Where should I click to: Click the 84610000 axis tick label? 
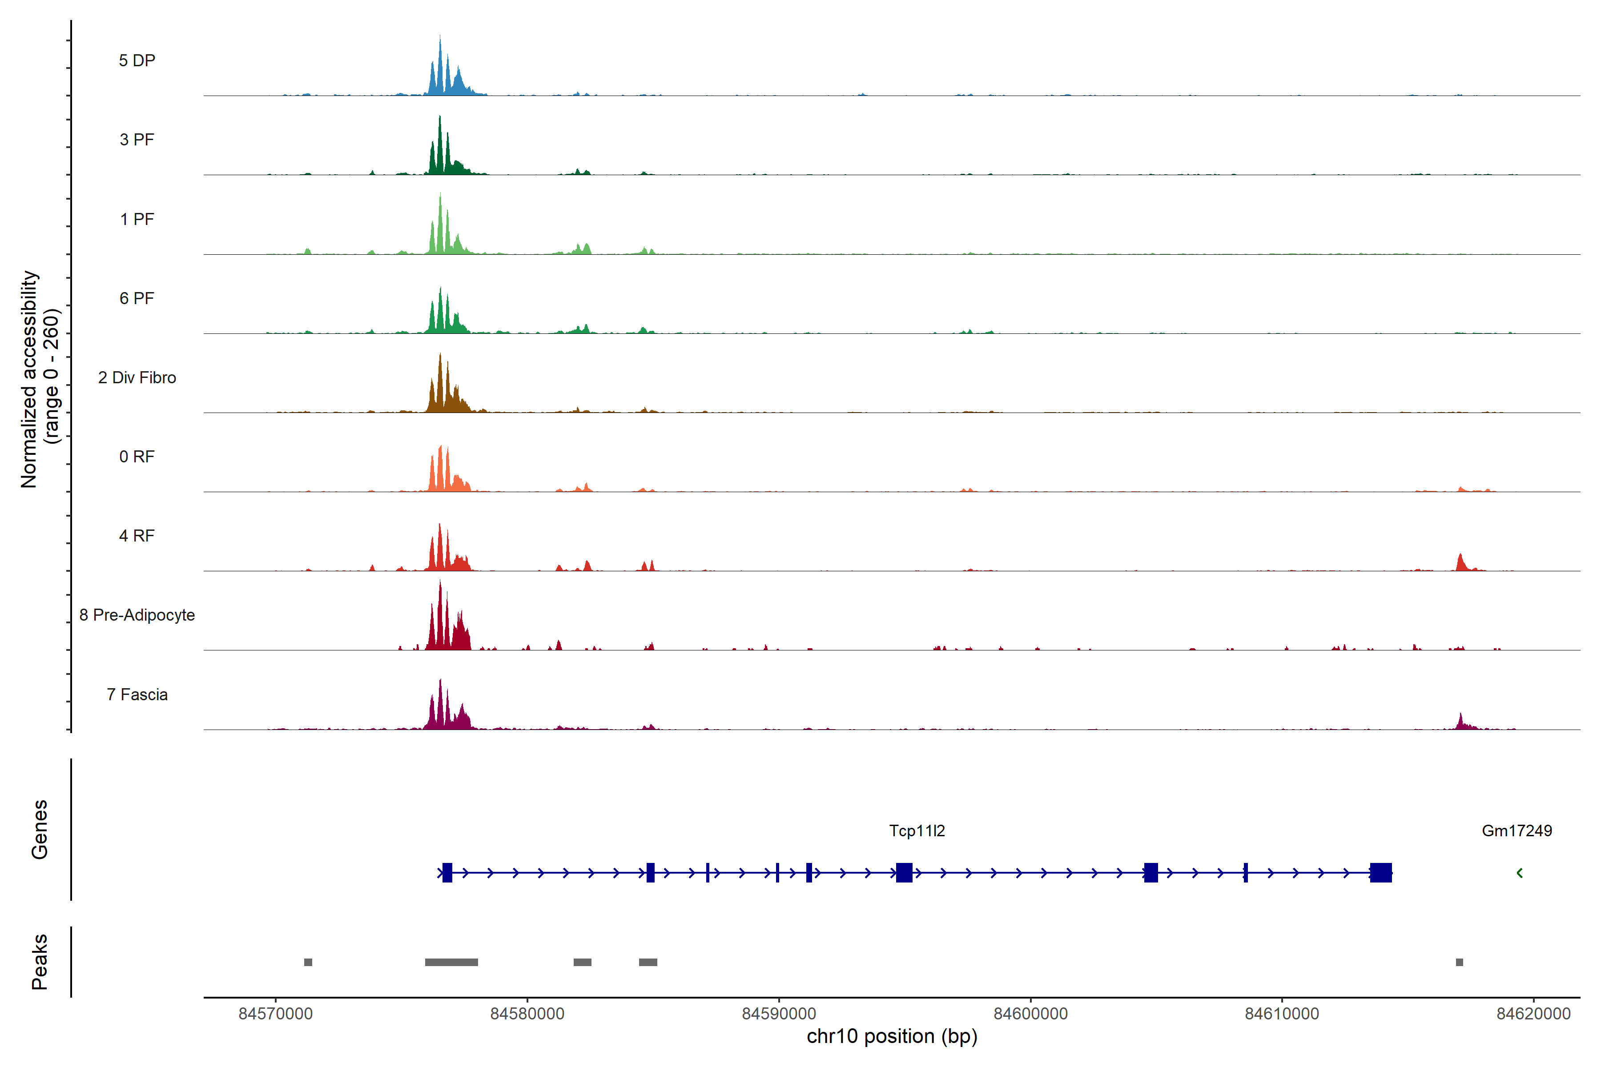coord(1282,1013)
